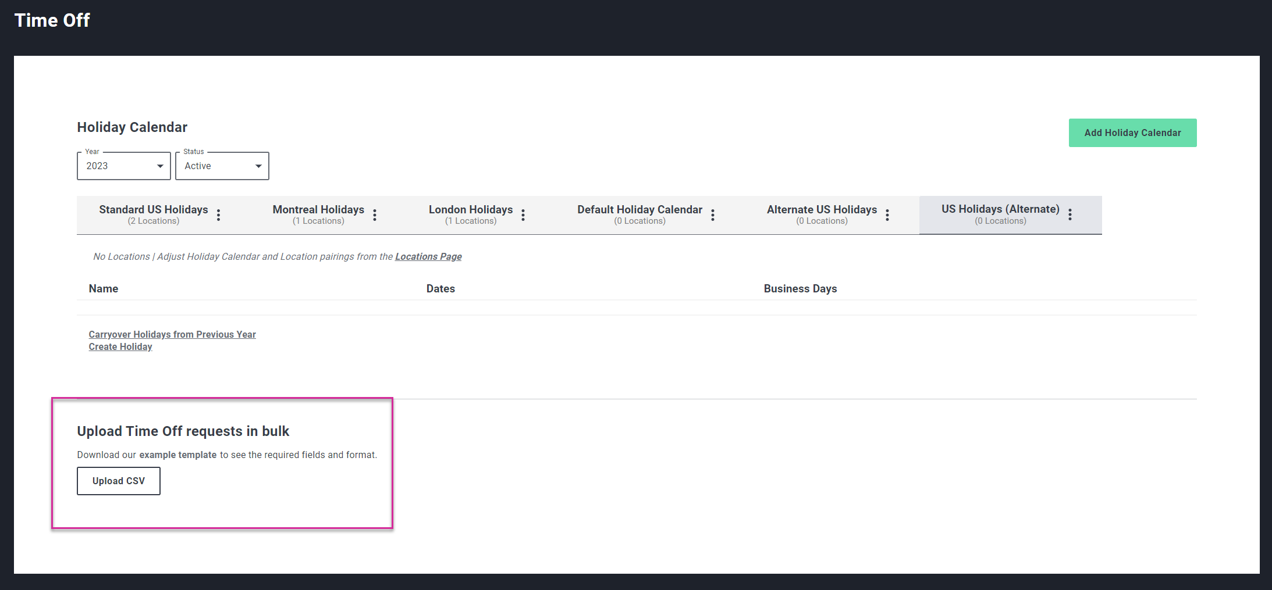The image size is (1272, 590).
Task: Open the Locations Page link
Action: 428,257
